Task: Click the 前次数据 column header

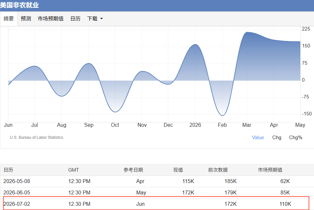Action: pyautogui.click(x=218, y=170)
